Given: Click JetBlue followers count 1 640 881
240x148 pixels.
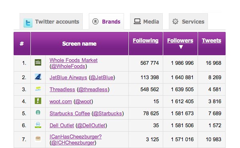Looking at the screenshot, I should 182,78.
